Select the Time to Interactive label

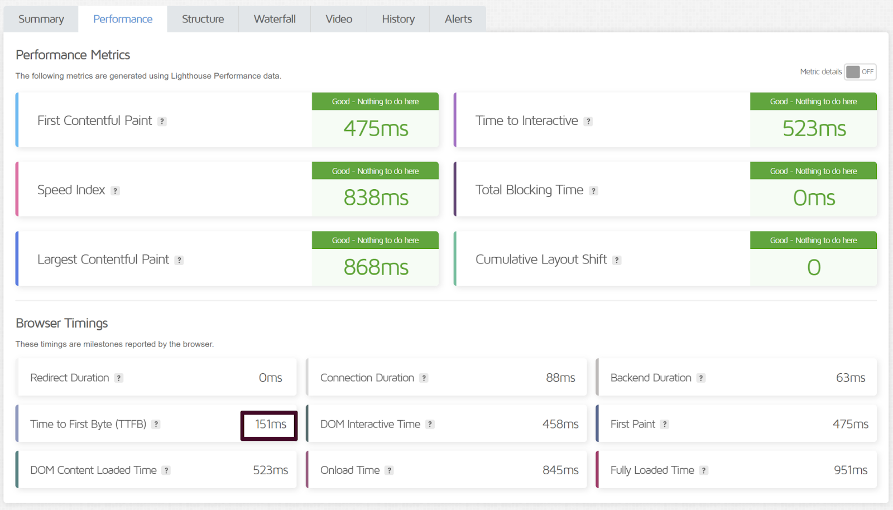526,121
